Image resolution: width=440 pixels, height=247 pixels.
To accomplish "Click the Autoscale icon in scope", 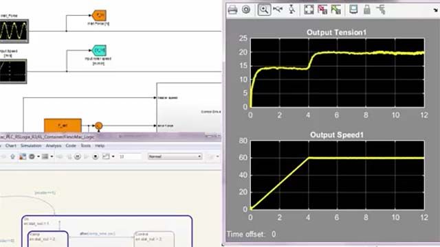I will (x=309, y=10).
